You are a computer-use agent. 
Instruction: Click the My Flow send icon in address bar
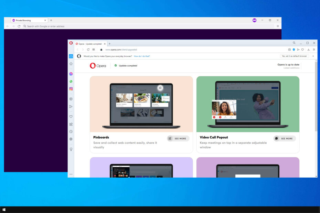coord(298,49)
